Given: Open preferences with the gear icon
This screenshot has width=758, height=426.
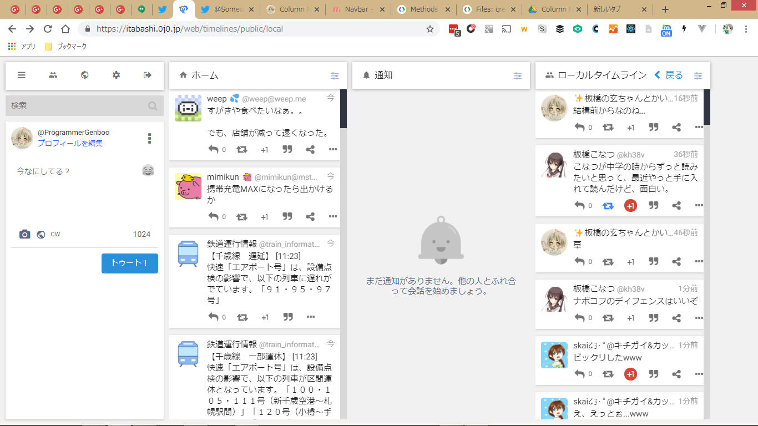Looking at the screenshot, I should [x=116, y=75].
